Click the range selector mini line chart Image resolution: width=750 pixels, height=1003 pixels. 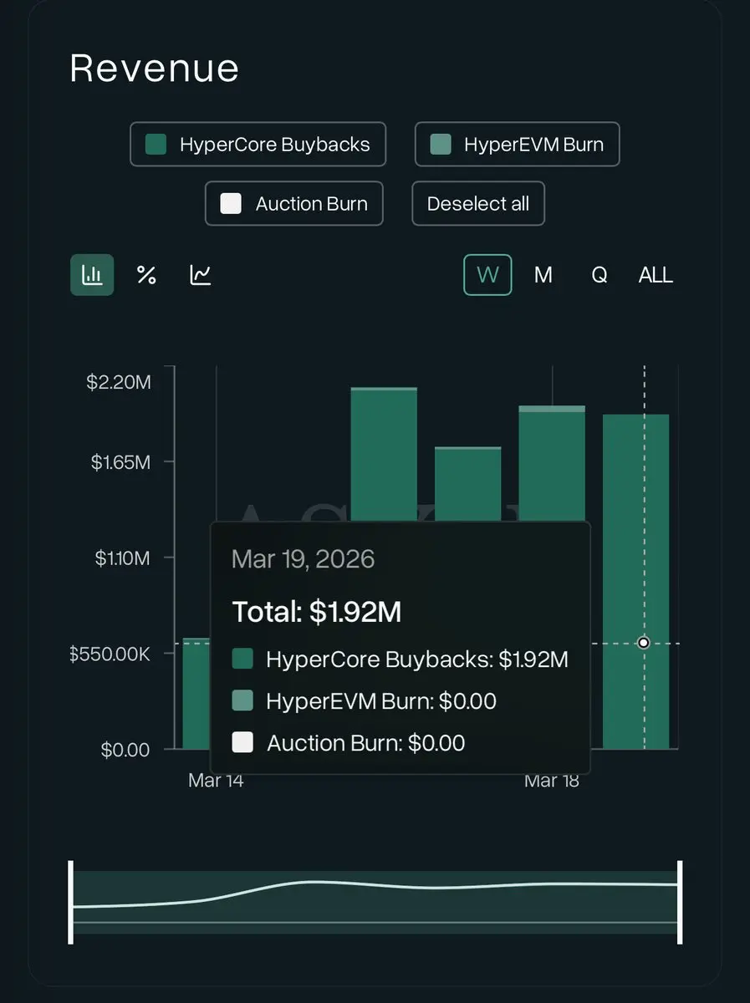pyautogui.click(x=375, y=902)
